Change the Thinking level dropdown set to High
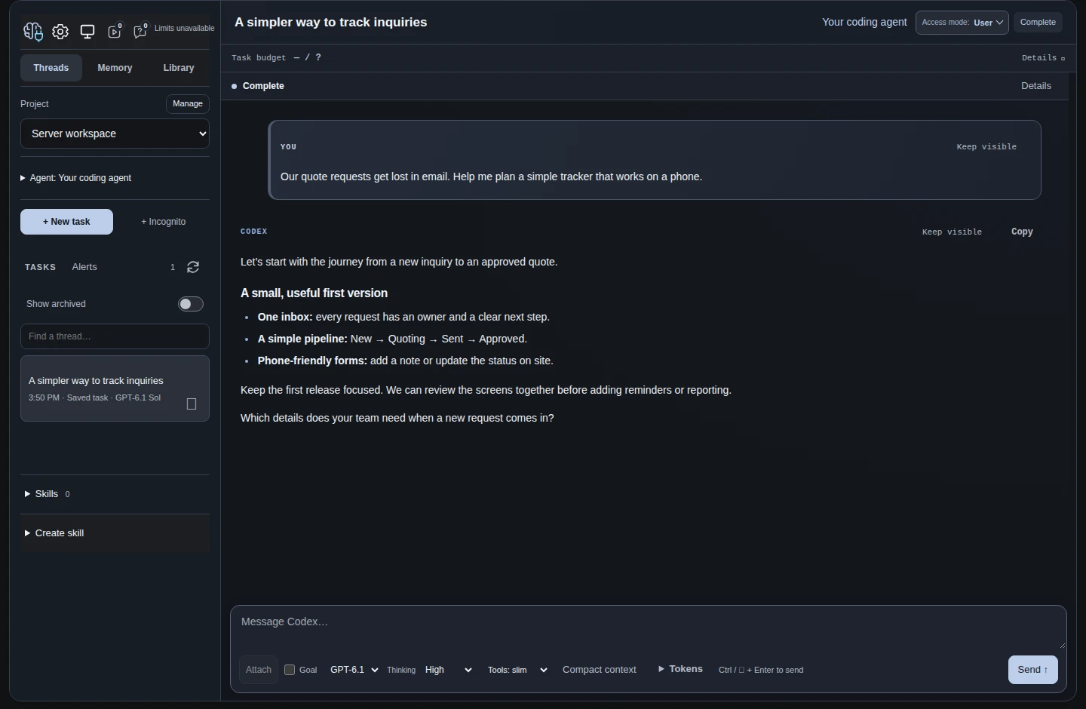This screenshot has height=709, width=1086. (x=448, y=670)
